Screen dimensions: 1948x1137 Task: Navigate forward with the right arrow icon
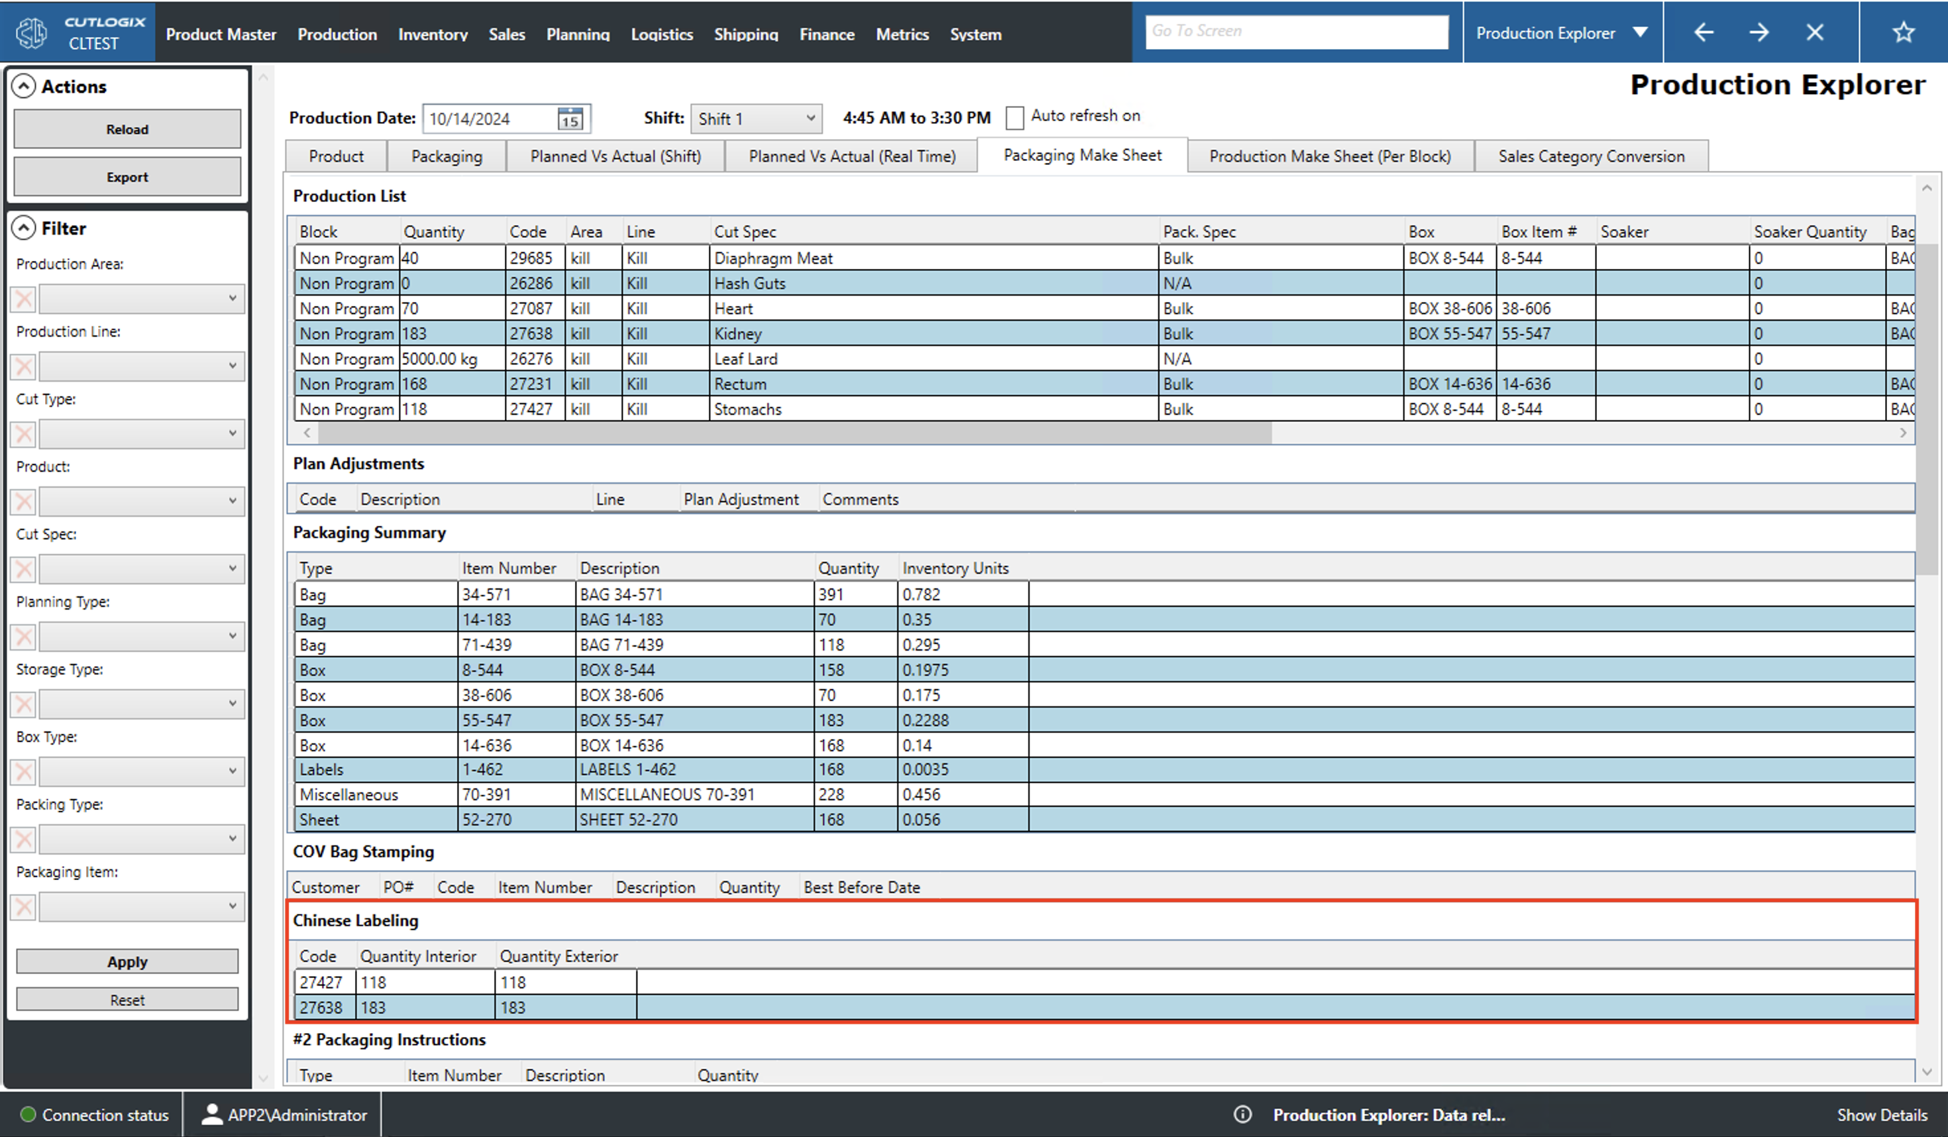point(1759,32)
